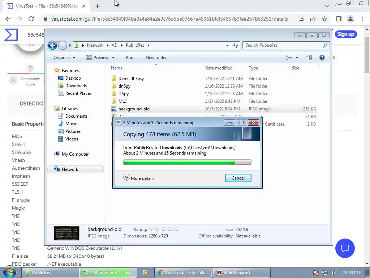Open the VirusTotal chat bubble
The image size is (370, 278).
345,248
